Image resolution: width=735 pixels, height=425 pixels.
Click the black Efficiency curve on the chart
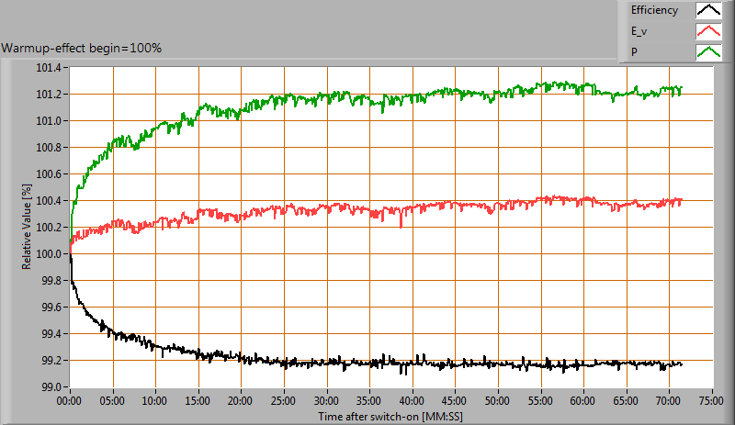(x=367, y=364)
